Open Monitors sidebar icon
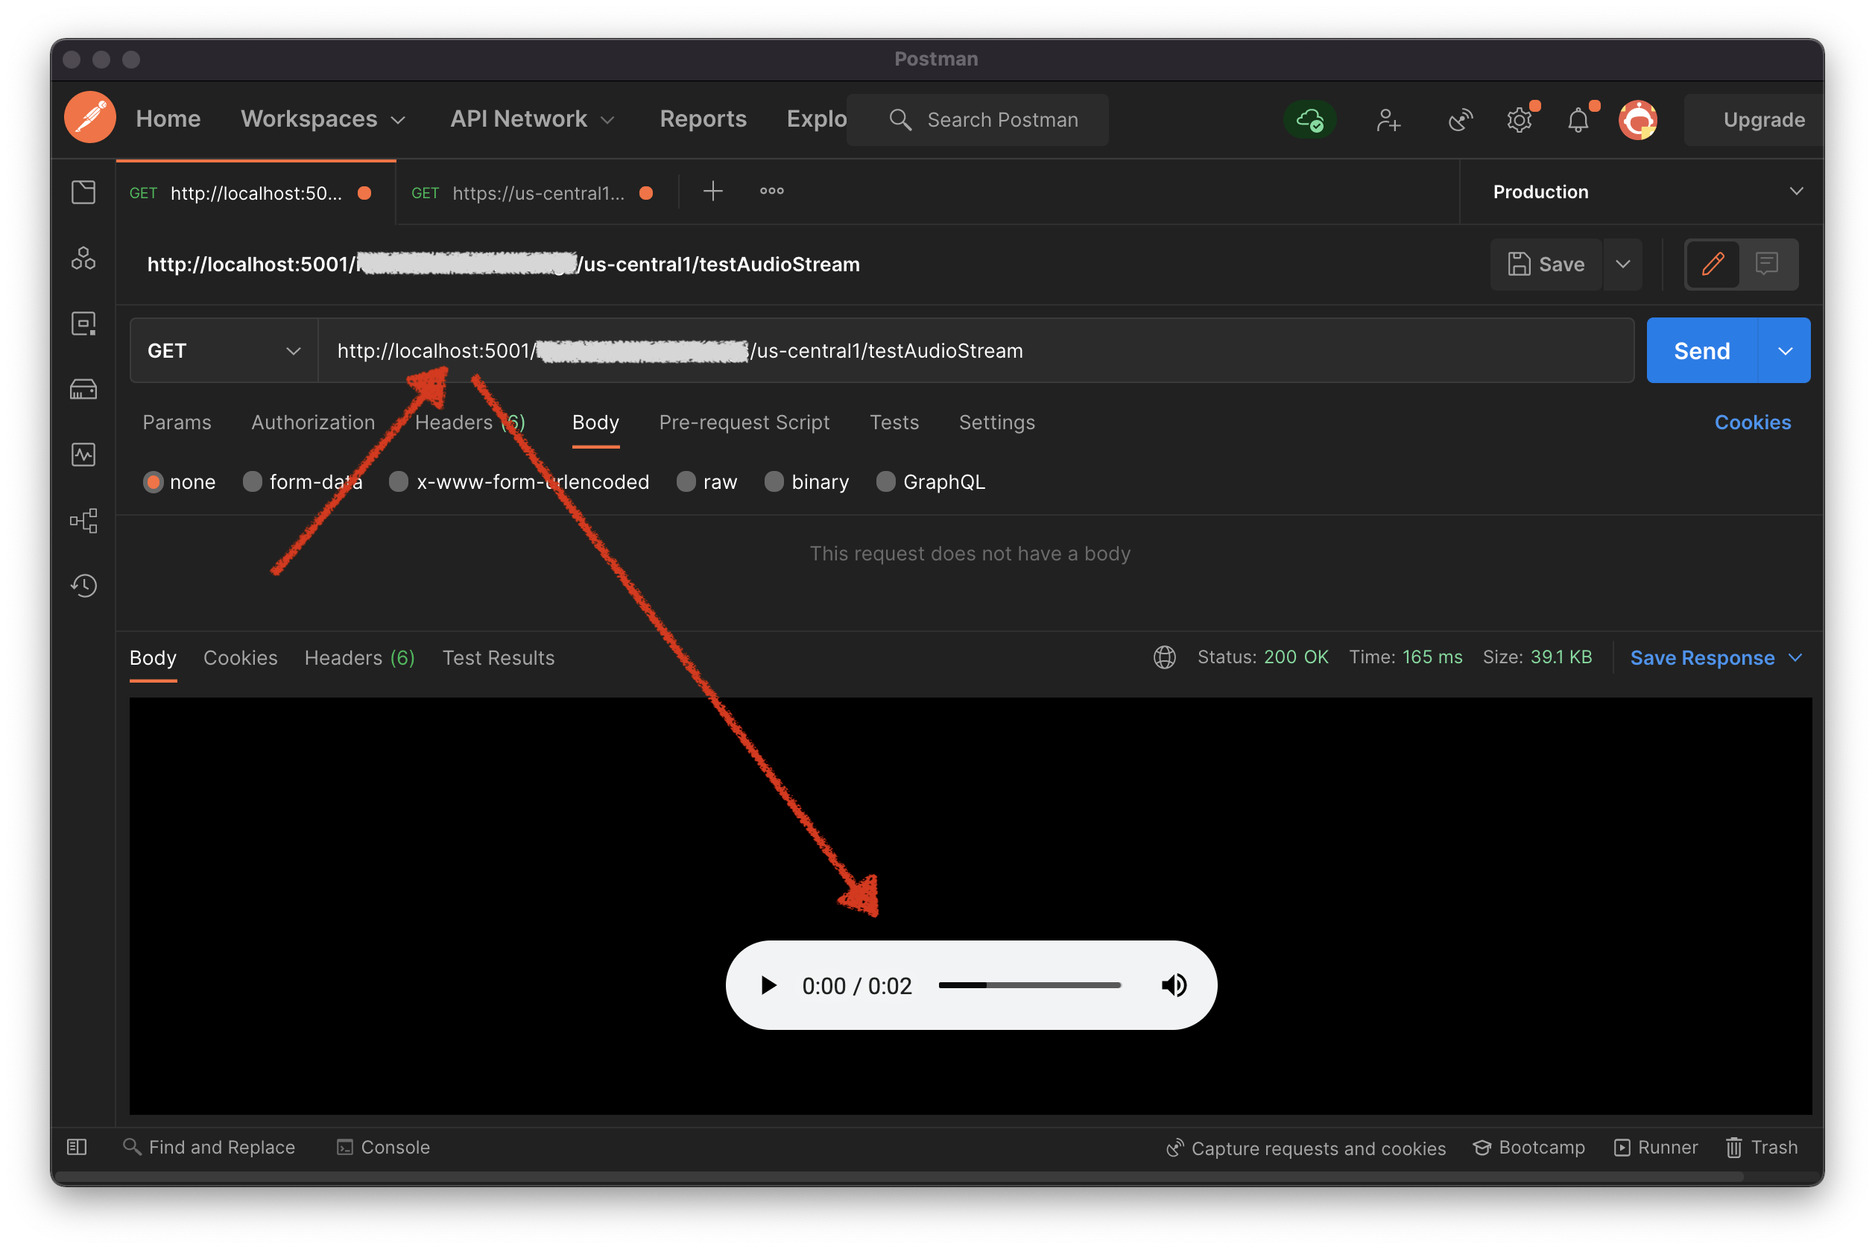The image size is (1875, 1249). (x=83, y=455)
